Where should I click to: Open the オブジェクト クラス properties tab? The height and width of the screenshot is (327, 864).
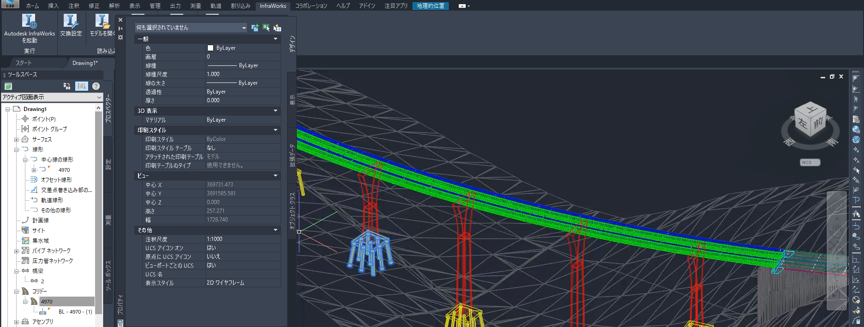coord(292,210)
